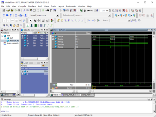The image size is (156, 117).
Task: Open file with the folder toolbar icon
Action: click(9, 10)
